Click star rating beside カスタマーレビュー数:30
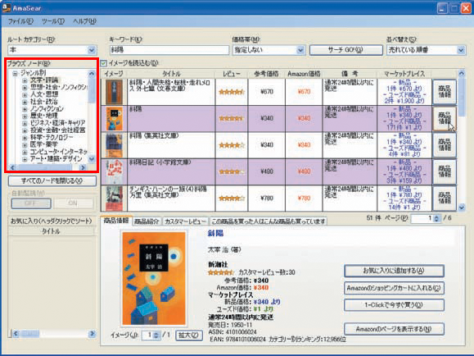 coord(221,272)
